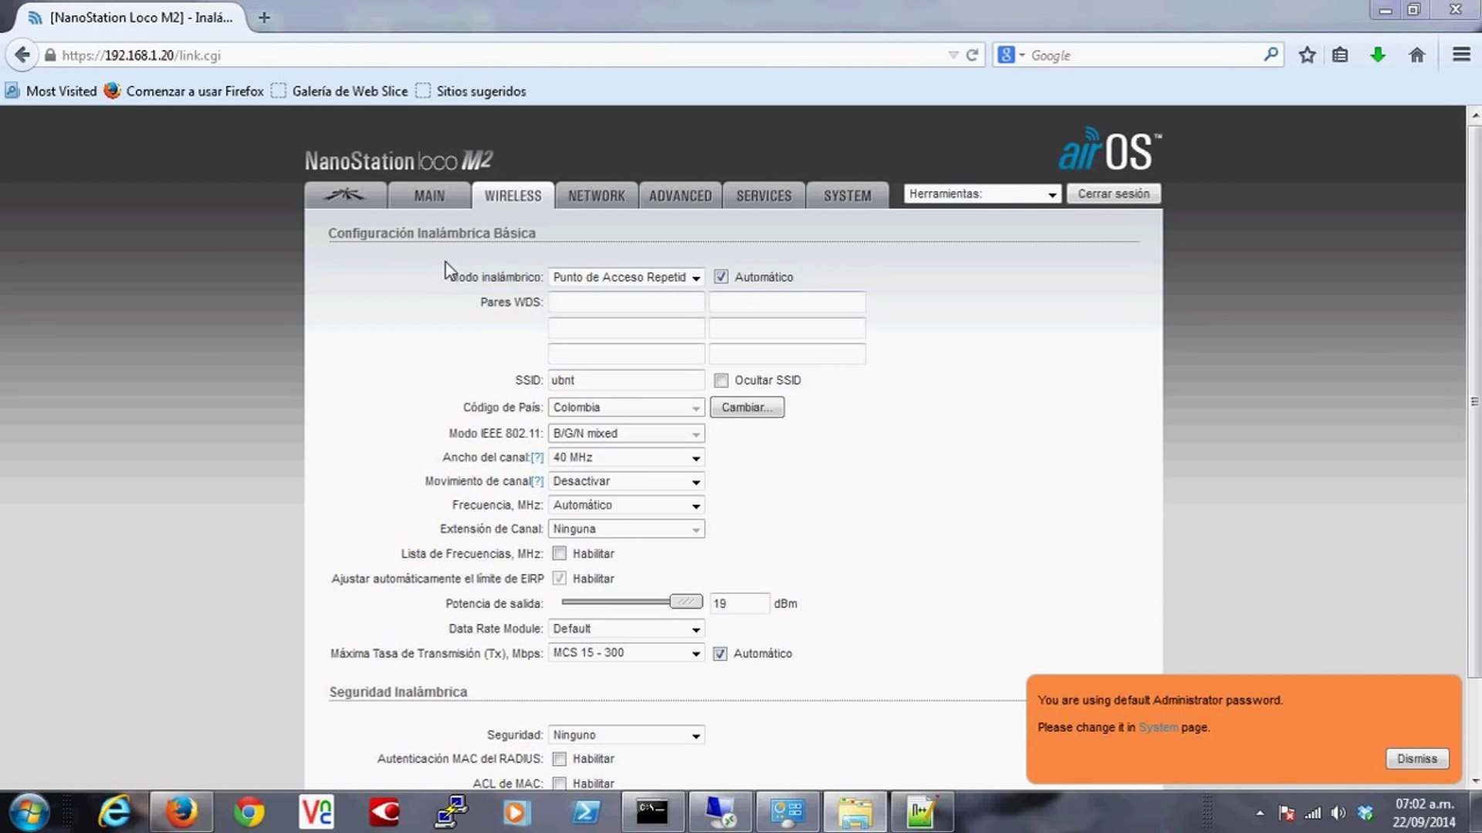
Task: Open the file explorer folder icon
Action: tap(854, 812)
